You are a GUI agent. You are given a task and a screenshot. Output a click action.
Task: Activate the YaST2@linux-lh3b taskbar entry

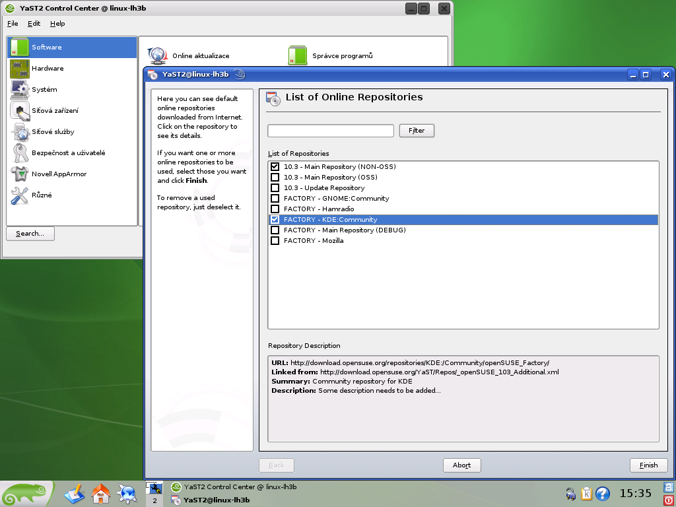coord(211,500)
